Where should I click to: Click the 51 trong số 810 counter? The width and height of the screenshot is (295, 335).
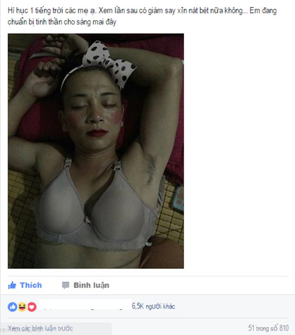click(269, 328)
